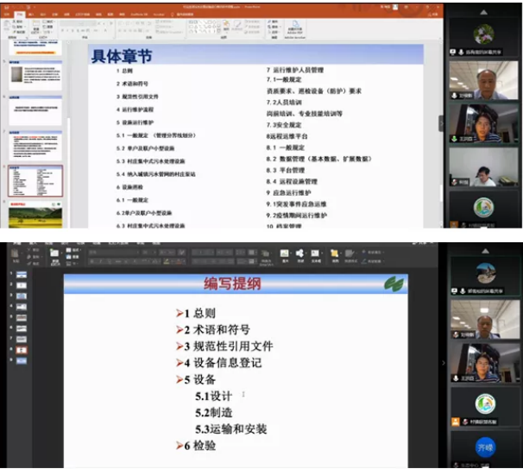
Task: Click the shapes gallery in upper ribbon
Action: 203,27
